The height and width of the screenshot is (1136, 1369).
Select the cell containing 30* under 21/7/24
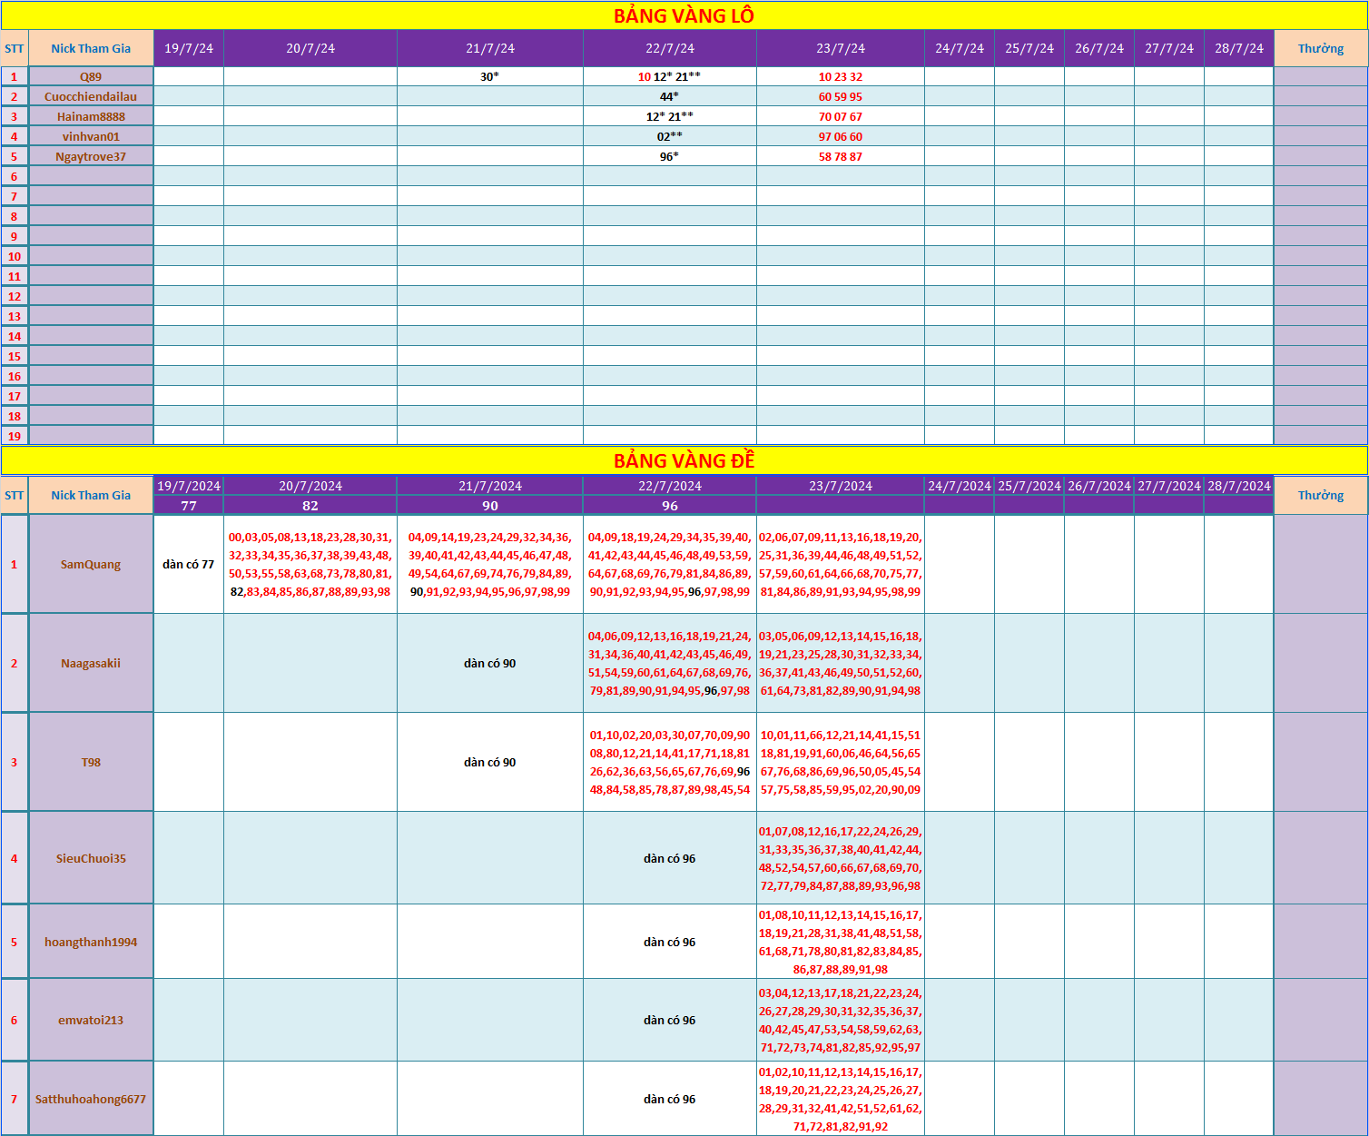(490, 76)
